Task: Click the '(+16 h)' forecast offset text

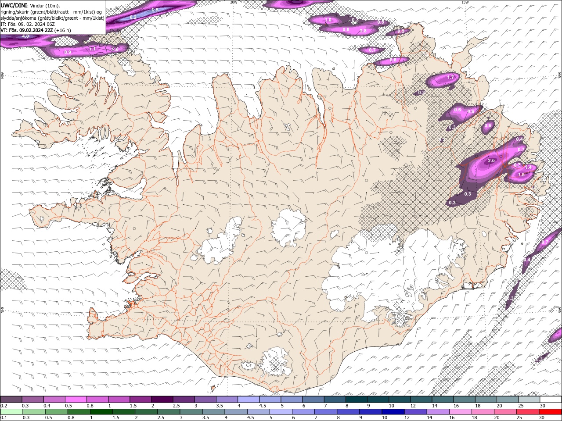Action: (63, 30)
